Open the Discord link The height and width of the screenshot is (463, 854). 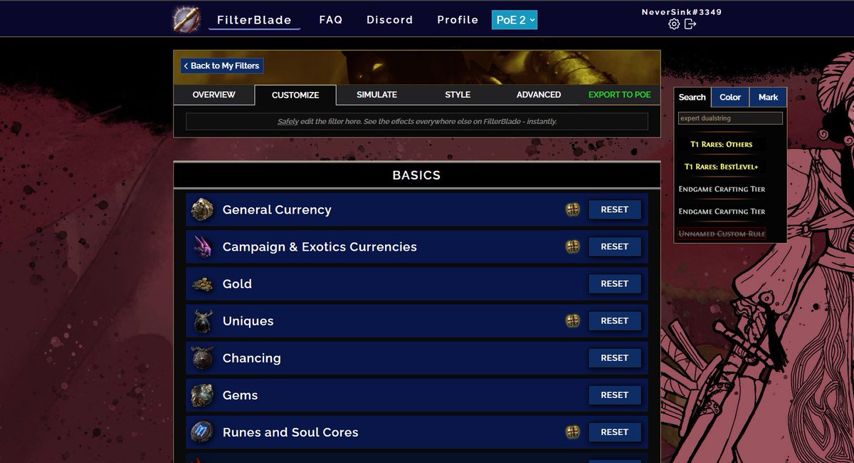point(390,20)
